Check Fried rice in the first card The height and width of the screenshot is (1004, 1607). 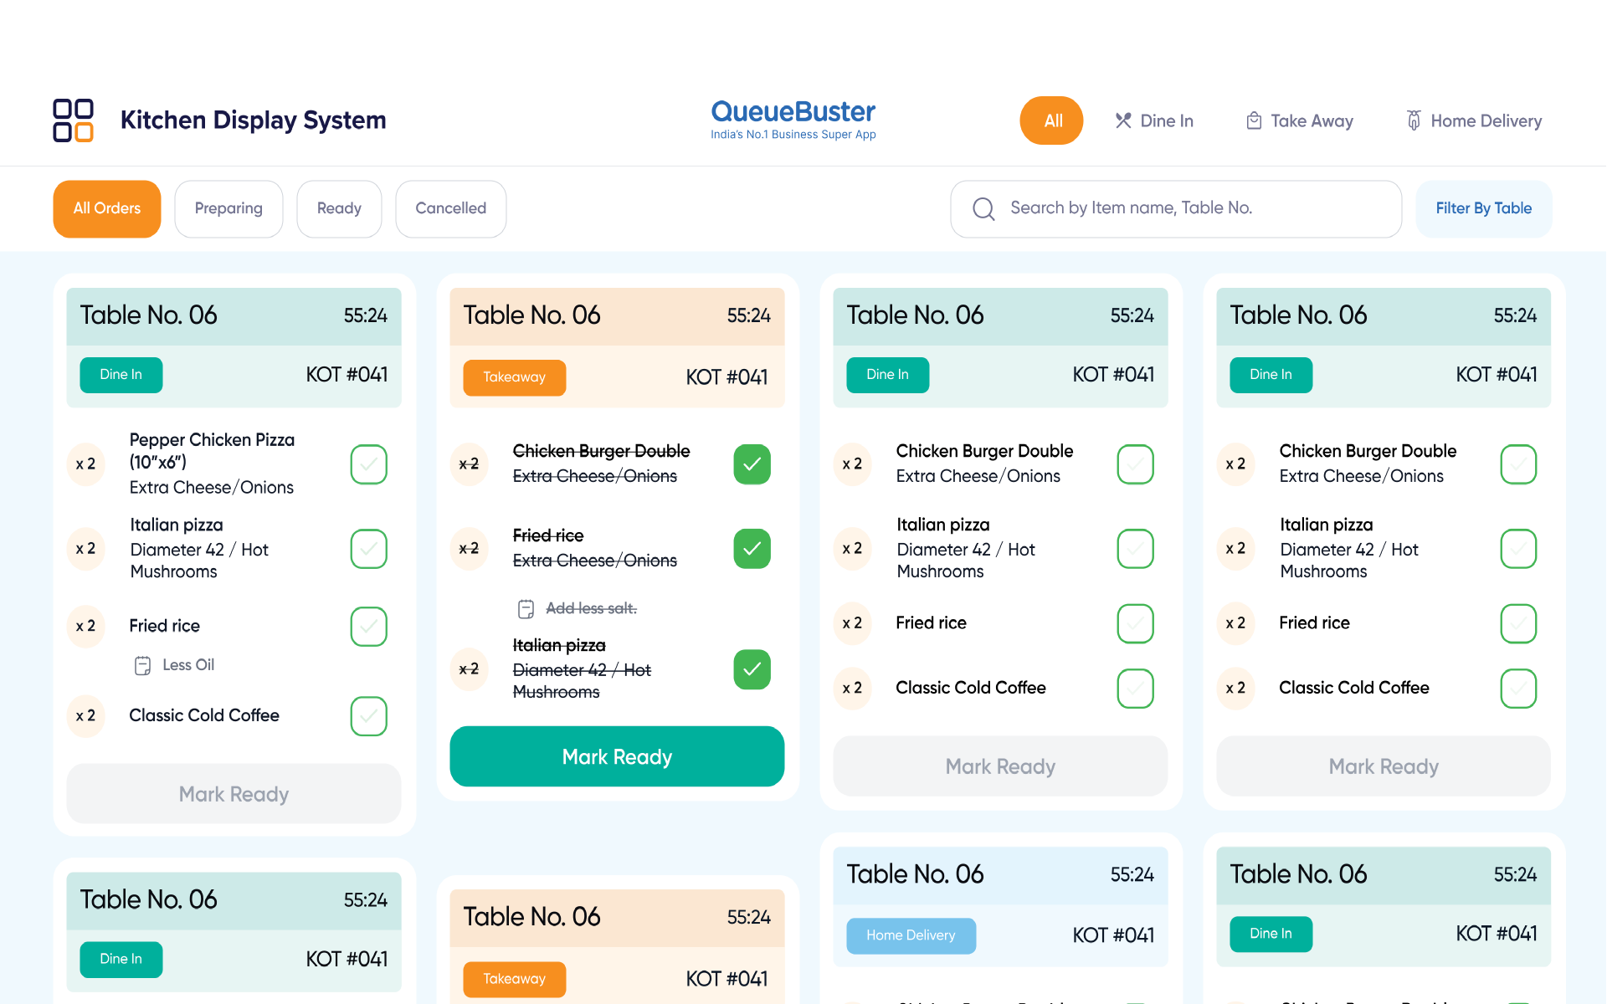[368, 627]
